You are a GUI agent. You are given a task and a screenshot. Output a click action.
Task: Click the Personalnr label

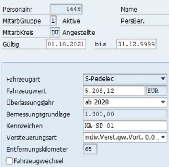[x=17, y=10]
